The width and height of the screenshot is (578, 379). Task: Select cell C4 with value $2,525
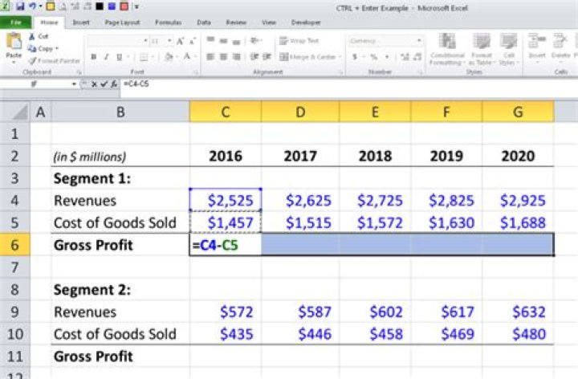[x=225, y=199]
